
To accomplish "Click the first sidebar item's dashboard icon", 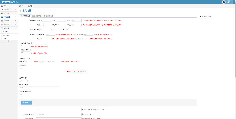I will 2,6.
